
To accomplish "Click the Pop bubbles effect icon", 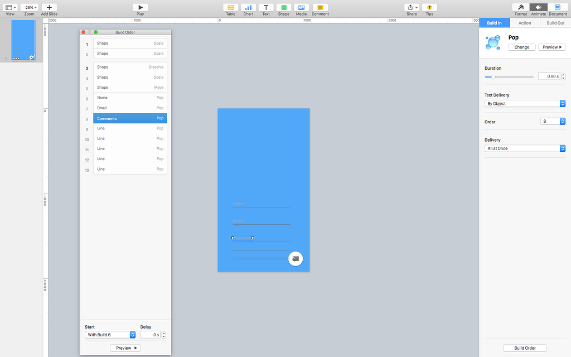I will (x=493, y=42).
